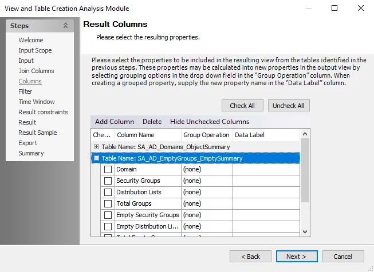Check the Security Groups checkbox
Viewport: 374px width, 272px height.
pos(108,181)
